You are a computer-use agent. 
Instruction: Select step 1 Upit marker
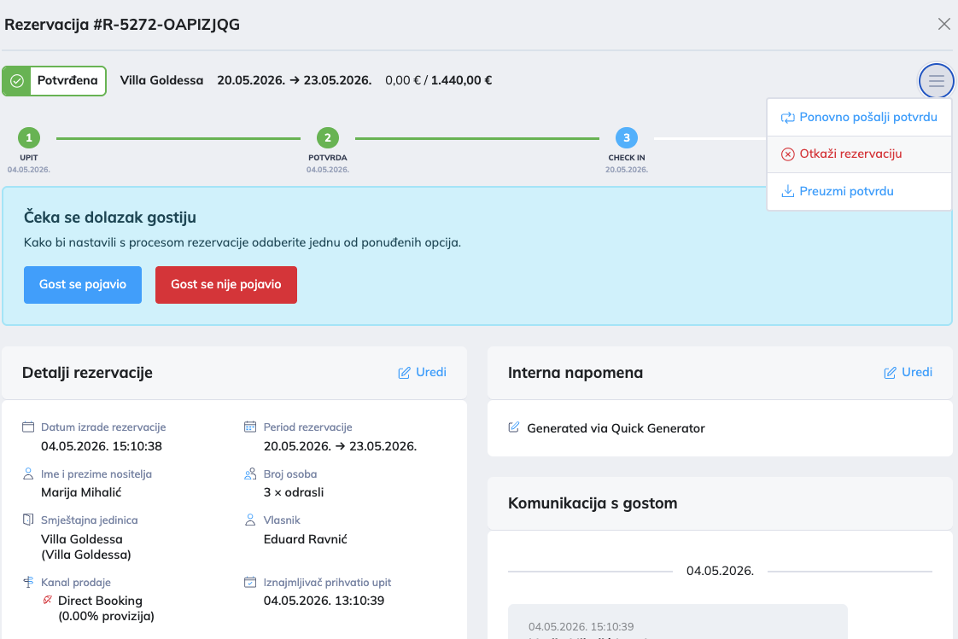[29, 138]
